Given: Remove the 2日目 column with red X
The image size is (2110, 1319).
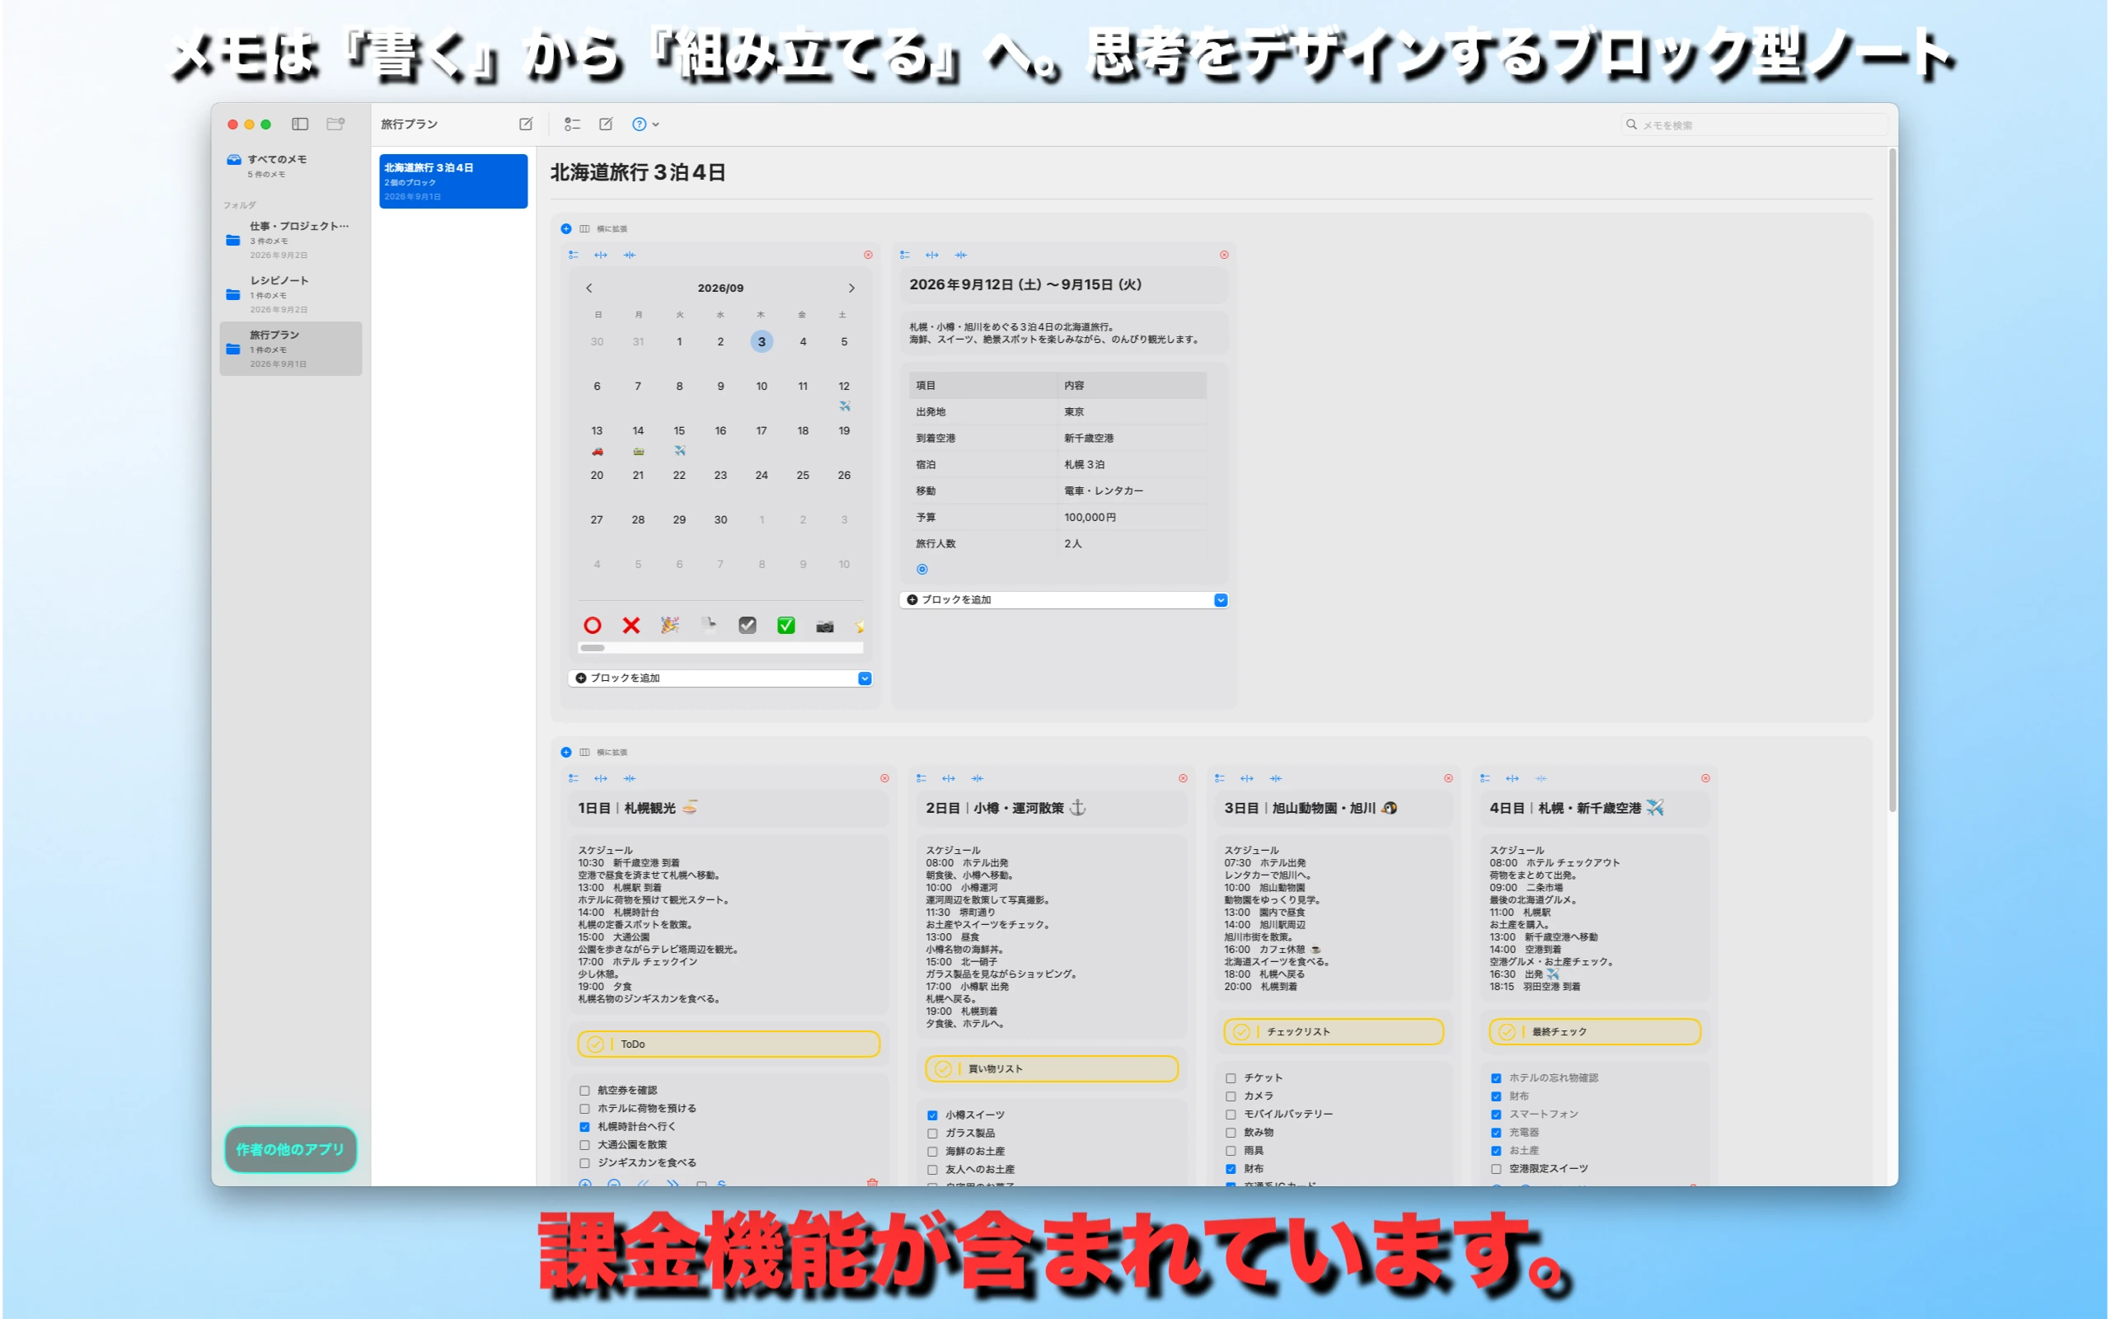Looking at the screenshot, I should pyautogui.click(x=1184, y=778).
